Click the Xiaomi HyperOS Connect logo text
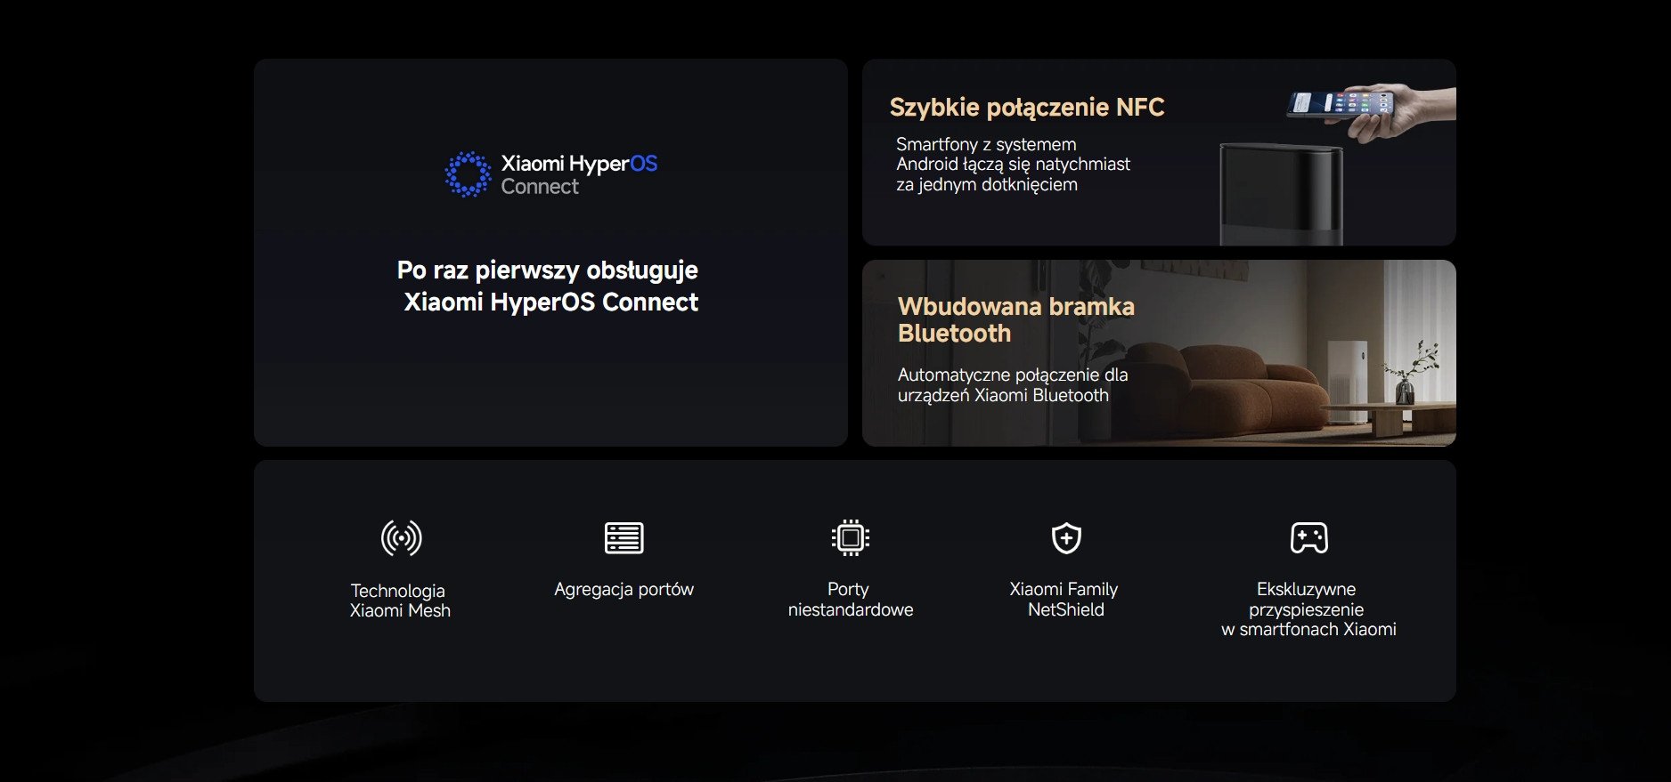The width and height of the screenshot is (1671, 782). tap(579, 174)
